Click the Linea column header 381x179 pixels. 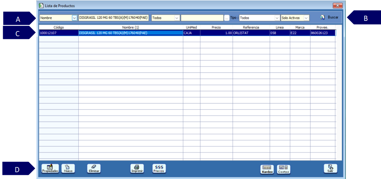[280, 27]
